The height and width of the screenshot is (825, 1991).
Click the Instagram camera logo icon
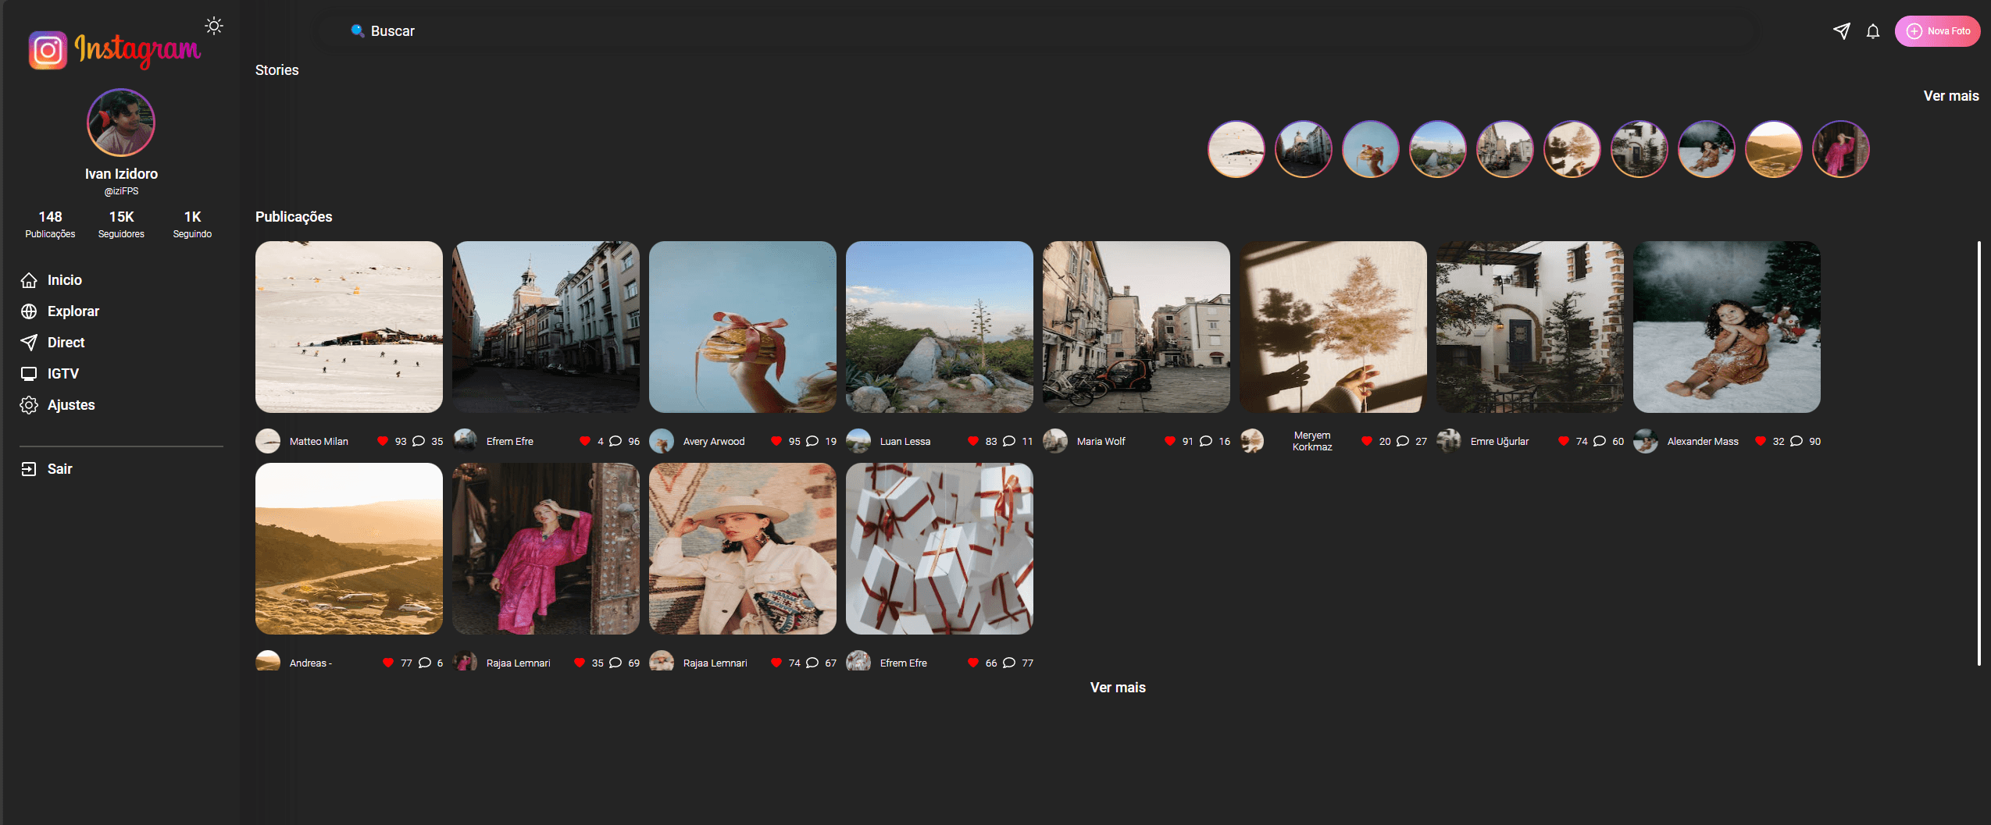[x=48, y=51]
